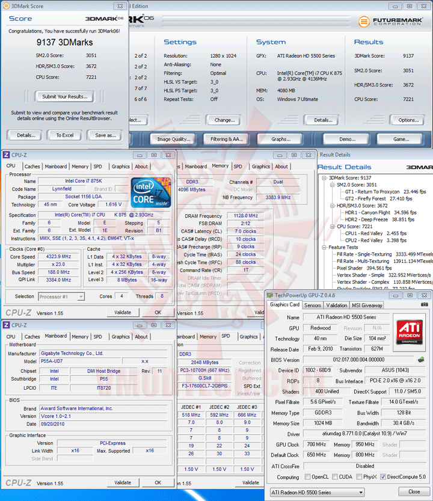Enable the CUDA checkbox
433x501 pixels.
click(x=335, y=477)
